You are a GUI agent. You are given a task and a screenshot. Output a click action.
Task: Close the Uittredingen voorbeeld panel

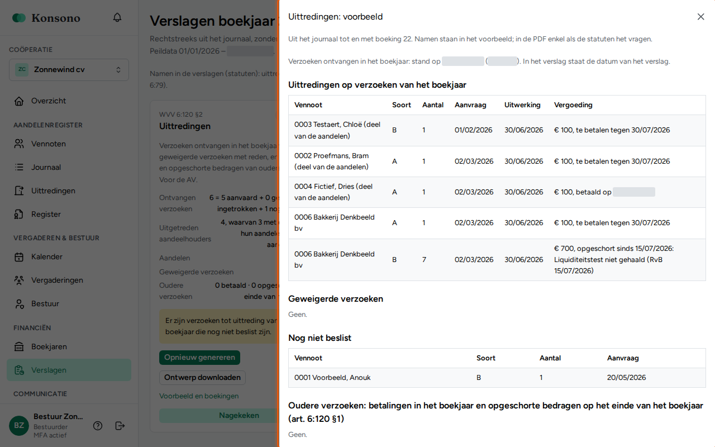pyautogui.click(x=701, y=17)
